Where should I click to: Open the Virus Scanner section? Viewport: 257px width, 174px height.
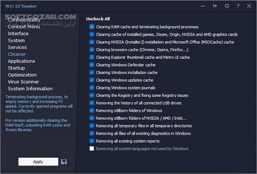tap(23, 82)
